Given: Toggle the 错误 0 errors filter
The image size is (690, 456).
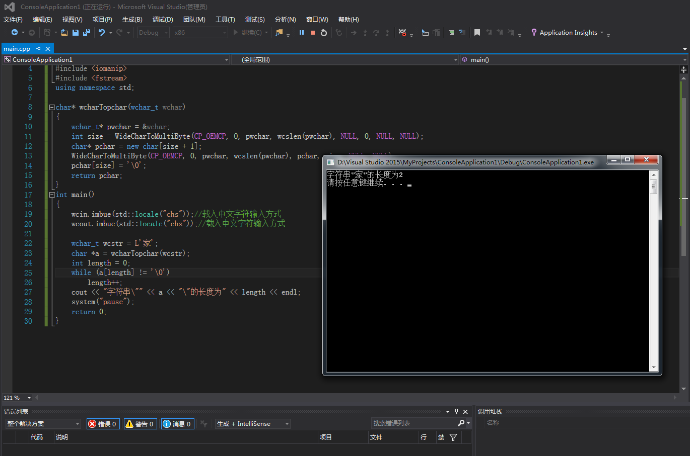Looking at the screenshot, I should [x=103, y=424].
